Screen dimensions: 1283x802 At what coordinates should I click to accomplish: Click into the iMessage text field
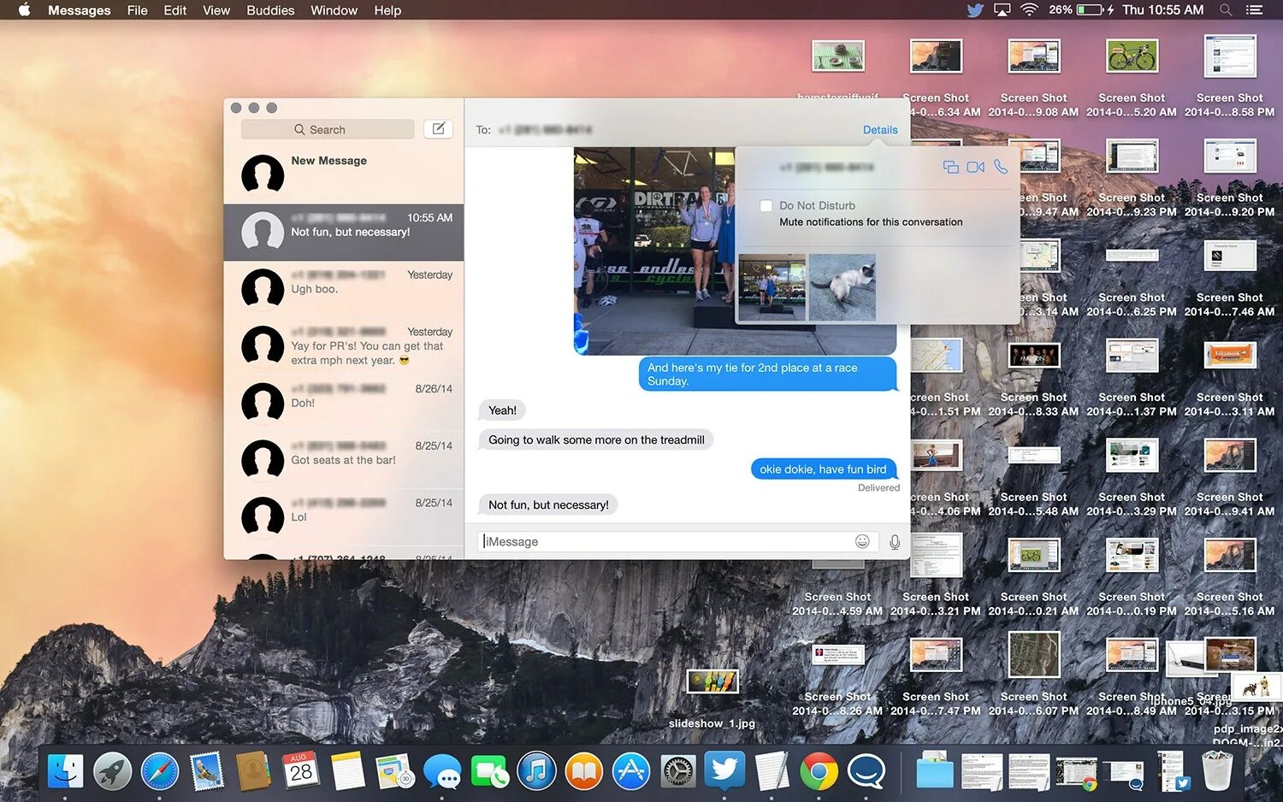point(665,541)
